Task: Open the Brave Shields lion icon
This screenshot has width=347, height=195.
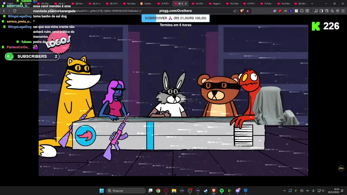Action: (242, 11)
